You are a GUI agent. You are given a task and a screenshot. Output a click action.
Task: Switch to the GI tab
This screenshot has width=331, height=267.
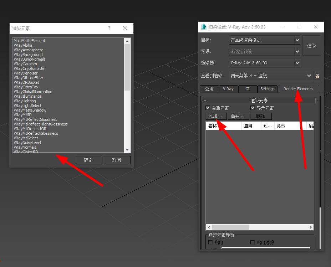(248, 89)
